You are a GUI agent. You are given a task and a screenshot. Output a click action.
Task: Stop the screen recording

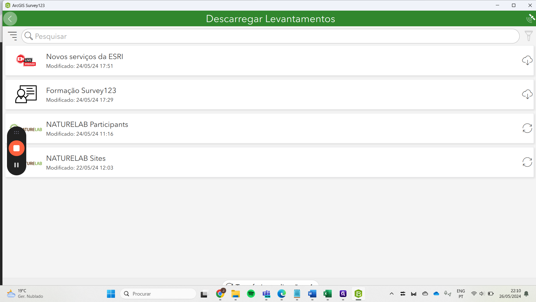point(16,148)
